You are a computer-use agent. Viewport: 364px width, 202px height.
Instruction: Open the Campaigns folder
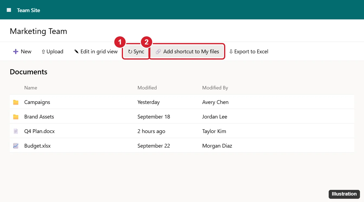[37, 102]
